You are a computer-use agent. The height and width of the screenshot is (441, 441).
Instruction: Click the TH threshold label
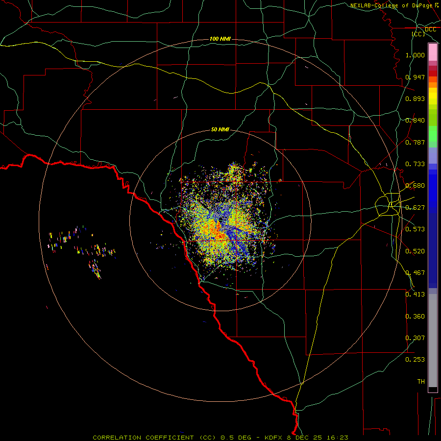421,382
